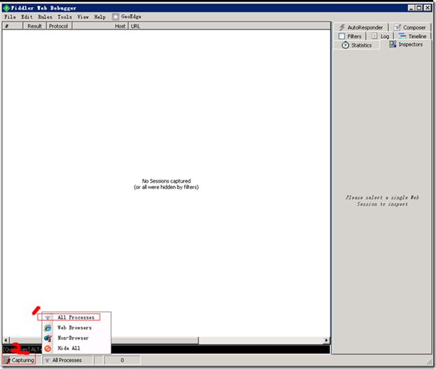This screenshot has width=436, height=369.
Task: Click the Fiddler diamond logo in title bar
Action: pos(6,8)
